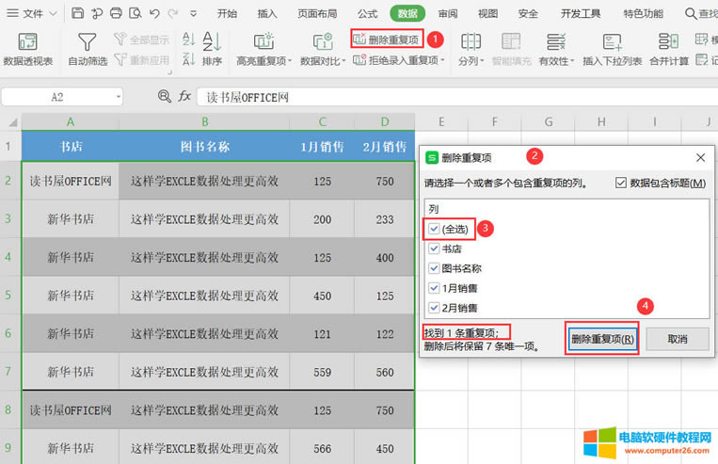
Task: Click the auto filter (自动筛选) funnel icon
Action: (x=87, y=43)
